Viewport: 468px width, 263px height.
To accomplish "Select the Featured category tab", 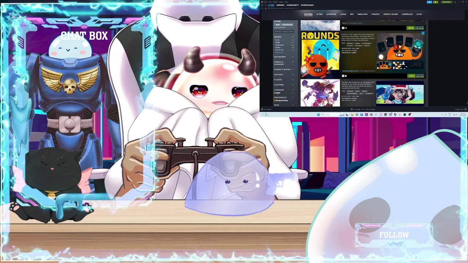I will [x=308, y=14].
